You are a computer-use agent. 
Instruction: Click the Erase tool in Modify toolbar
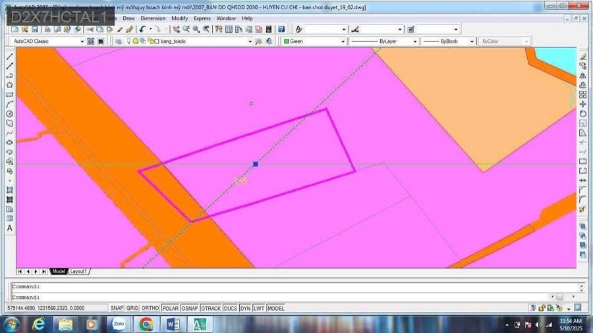point(583,57)
